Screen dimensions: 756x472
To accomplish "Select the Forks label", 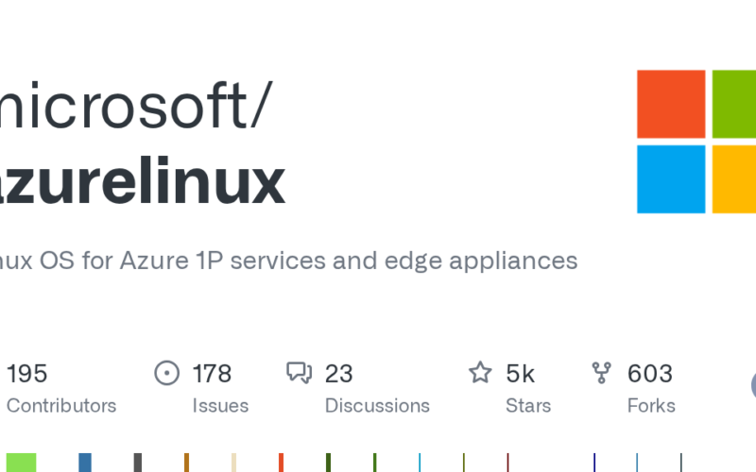I will pyautogui.click(x=651, y=406).
